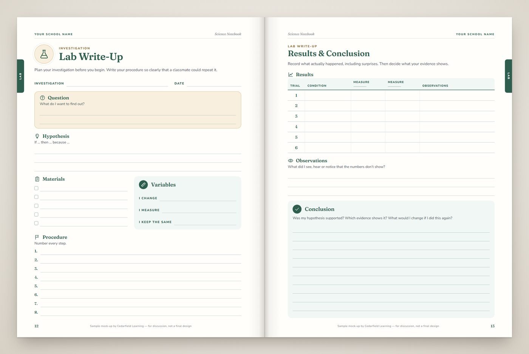Image resolution: width=529 pixels, height=354 pixels.
Task: Click the flask icon beside Lab Write-Up
Action: 44,54
